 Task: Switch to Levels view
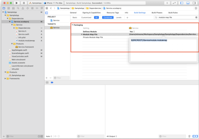[119, 17]
